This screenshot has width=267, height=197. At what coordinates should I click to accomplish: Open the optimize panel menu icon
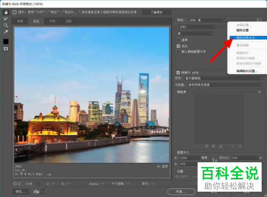[x=259, y=20]
